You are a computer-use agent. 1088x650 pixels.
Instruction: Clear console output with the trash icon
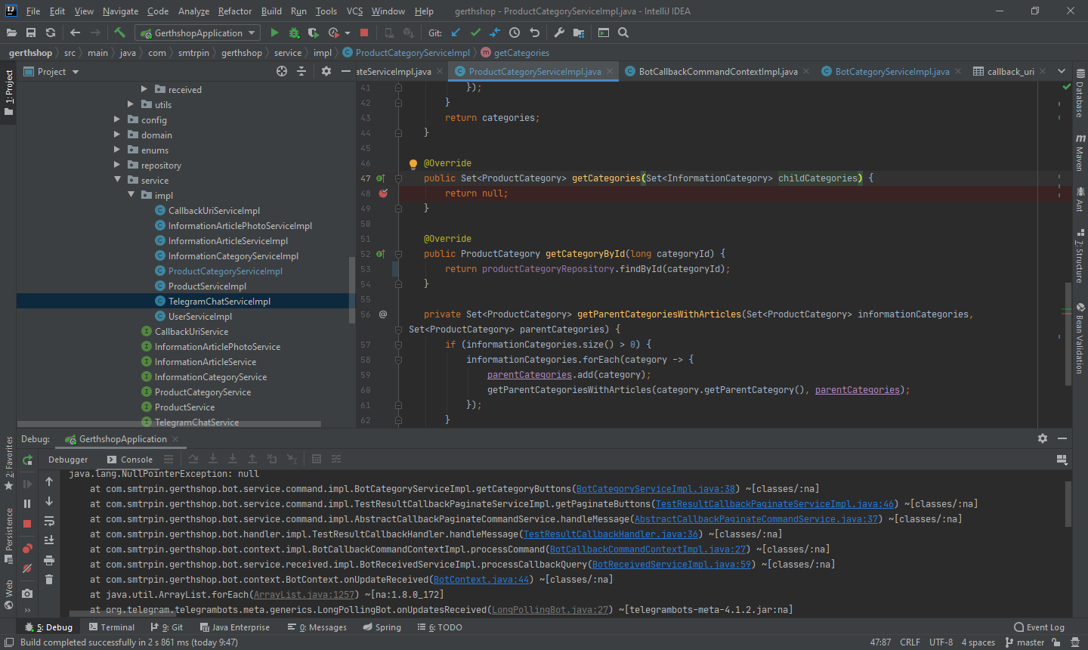[49, 580]
